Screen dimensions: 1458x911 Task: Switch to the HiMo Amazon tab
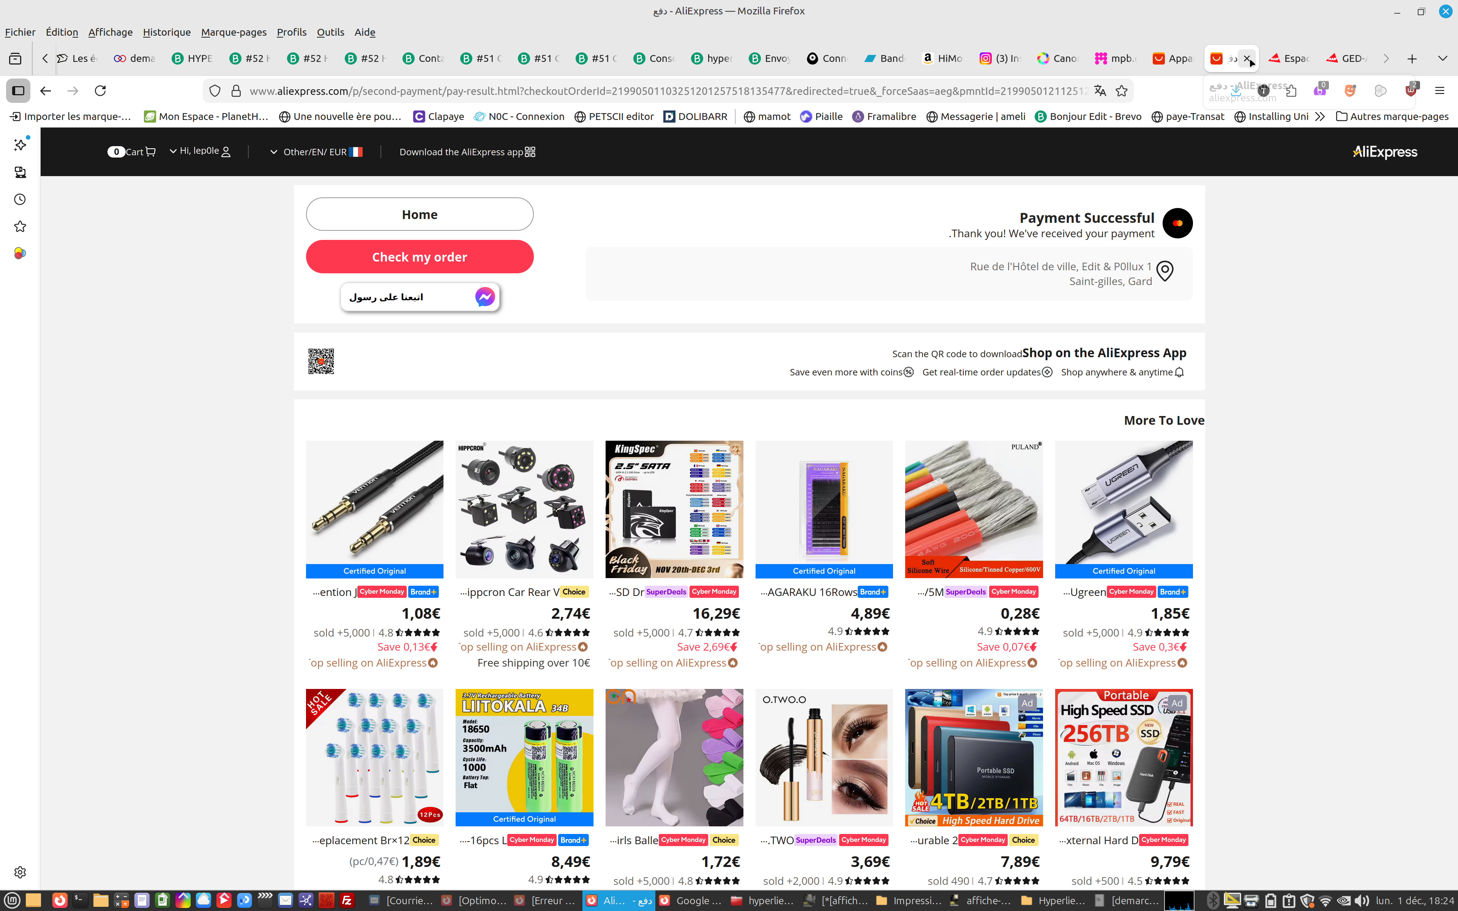943,58
